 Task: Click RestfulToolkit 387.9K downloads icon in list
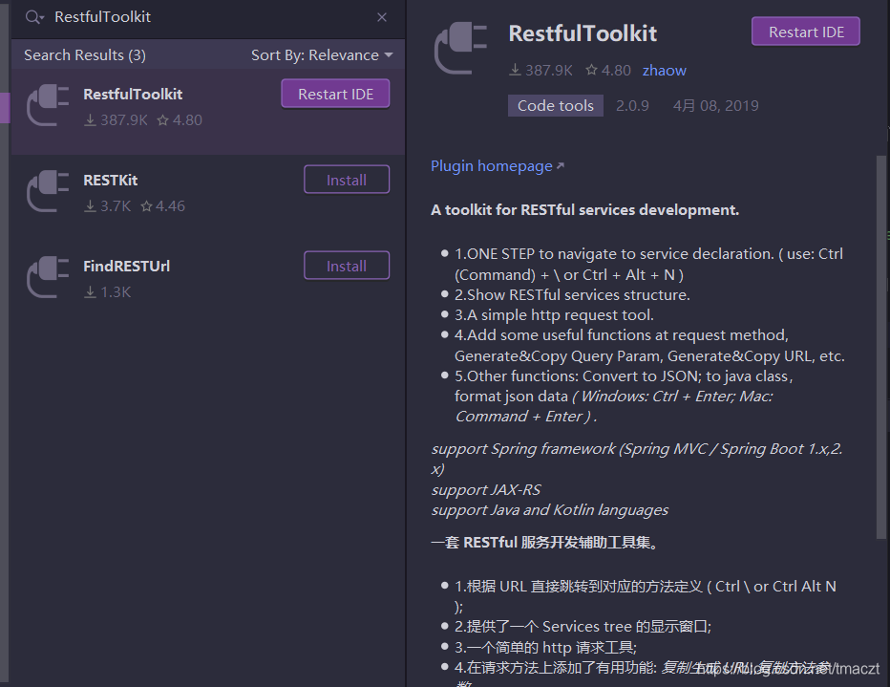(90, 119)
